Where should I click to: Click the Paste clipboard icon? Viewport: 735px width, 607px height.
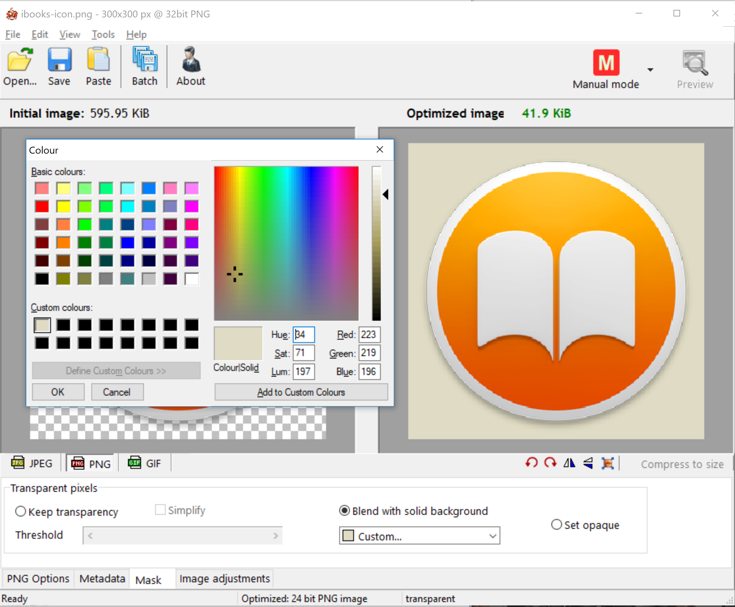coord(98,60)
